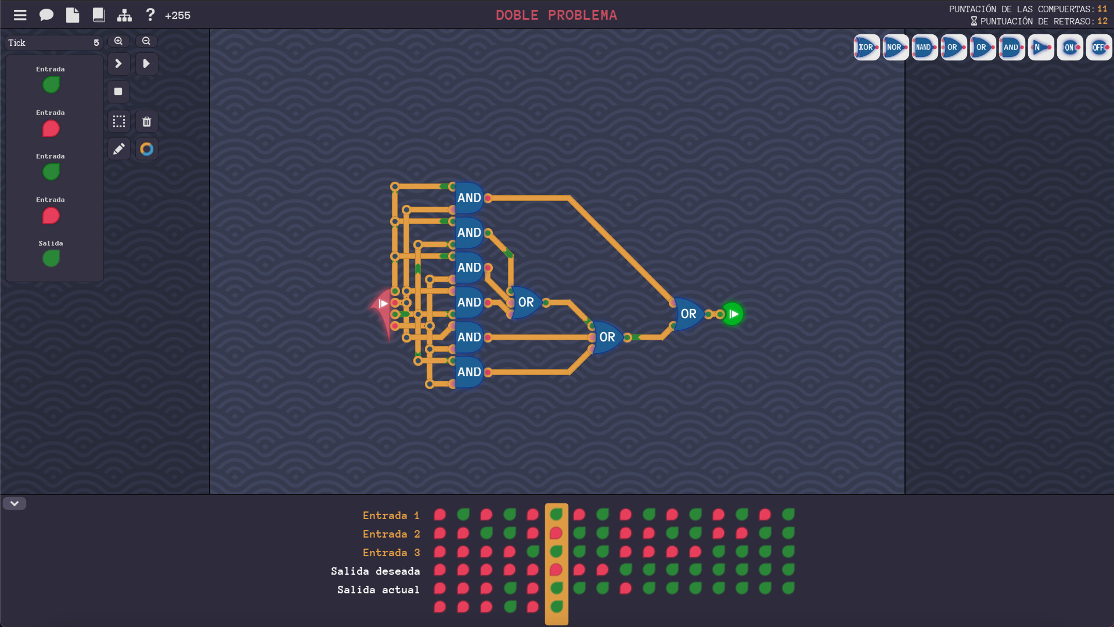Place an ON constant switch
1114x627 pixels.
pyautogui.click(x=1069, y=47)
